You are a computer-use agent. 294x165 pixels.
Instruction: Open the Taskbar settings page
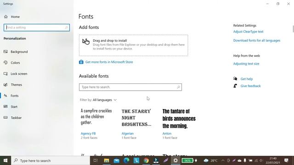click(16, 118)
